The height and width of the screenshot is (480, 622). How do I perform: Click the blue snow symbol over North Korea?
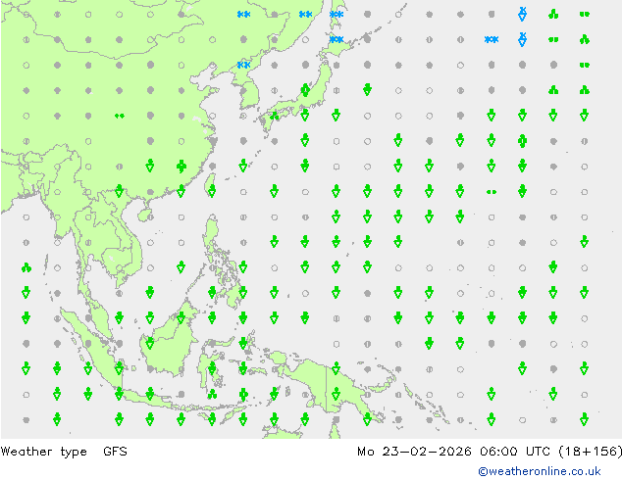(243, 65)
